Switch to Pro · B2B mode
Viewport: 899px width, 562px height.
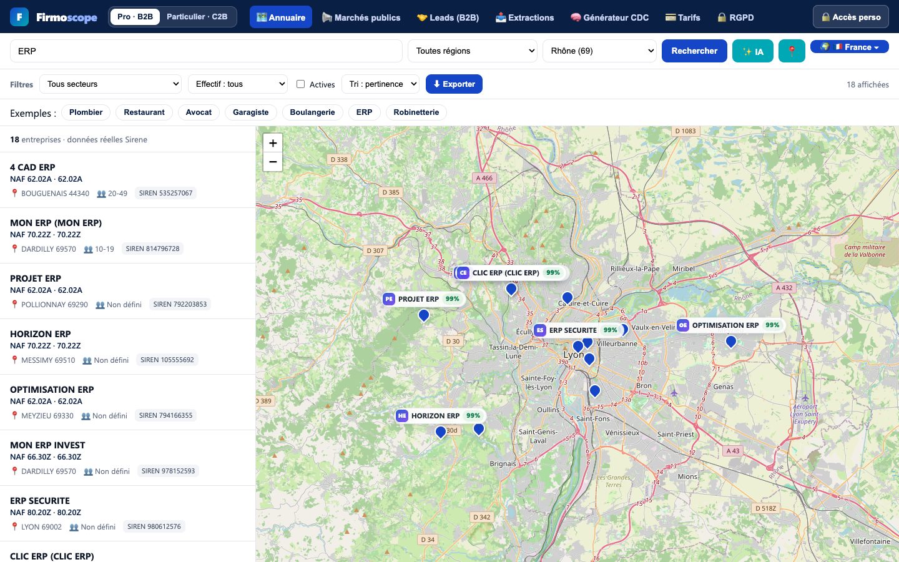(135, 17)
